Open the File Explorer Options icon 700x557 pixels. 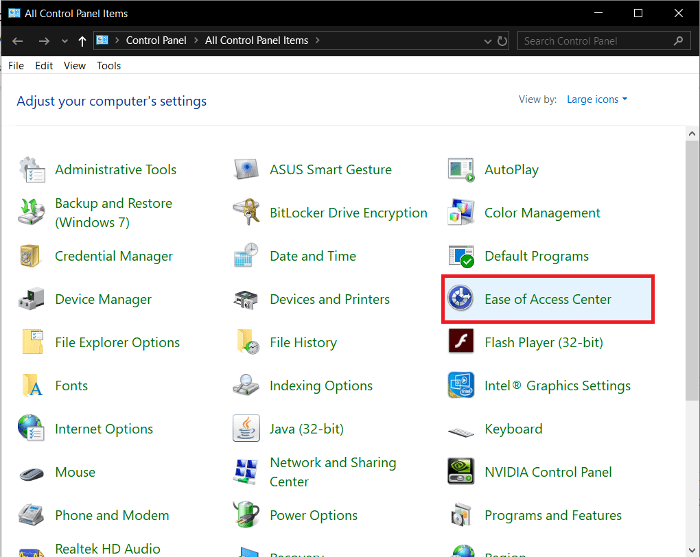tap(32, 342)
